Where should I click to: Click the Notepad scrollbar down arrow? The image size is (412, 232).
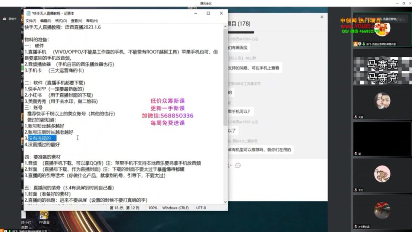(x=225, y=202)
